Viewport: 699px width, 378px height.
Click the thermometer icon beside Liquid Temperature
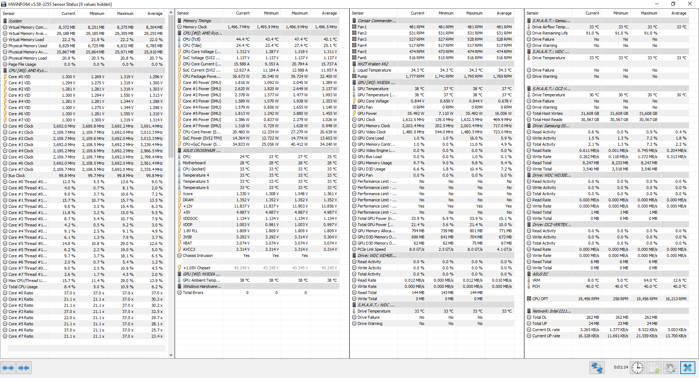354,70
